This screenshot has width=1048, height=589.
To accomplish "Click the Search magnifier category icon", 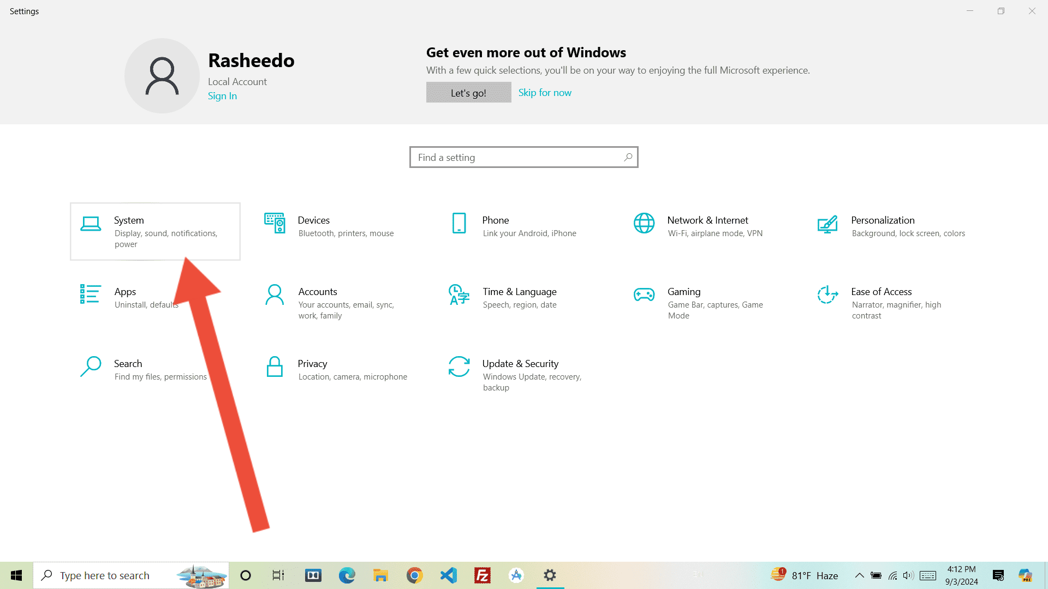I will tap(91, 367).
